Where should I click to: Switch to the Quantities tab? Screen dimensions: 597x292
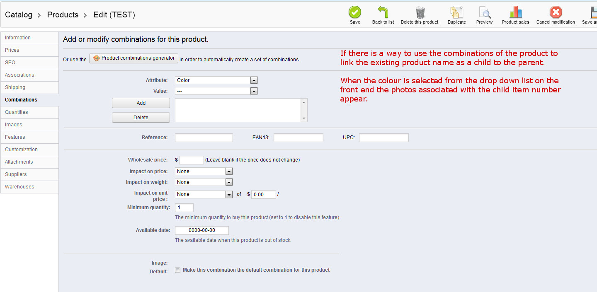point(17,112)
